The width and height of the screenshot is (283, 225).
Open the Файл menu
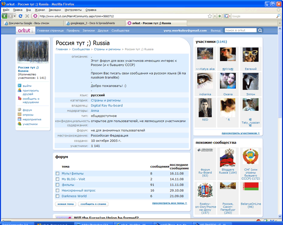[x=6, y=10]
